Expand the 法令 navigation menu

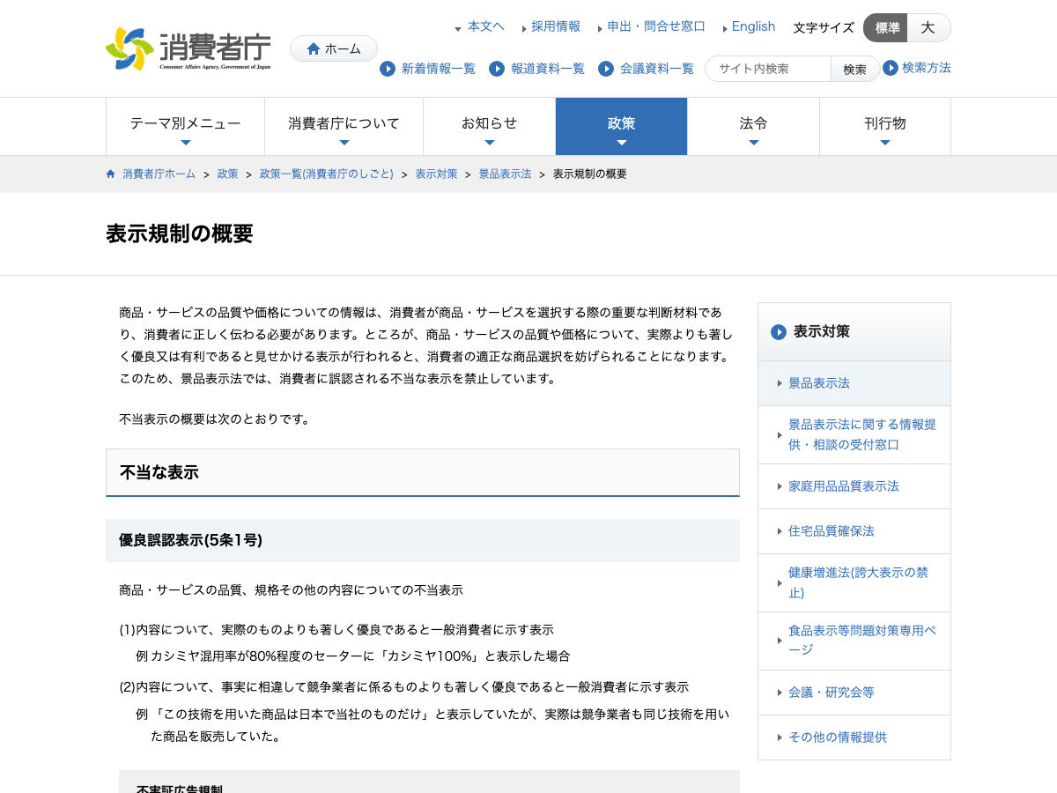(x=753, y=127)
